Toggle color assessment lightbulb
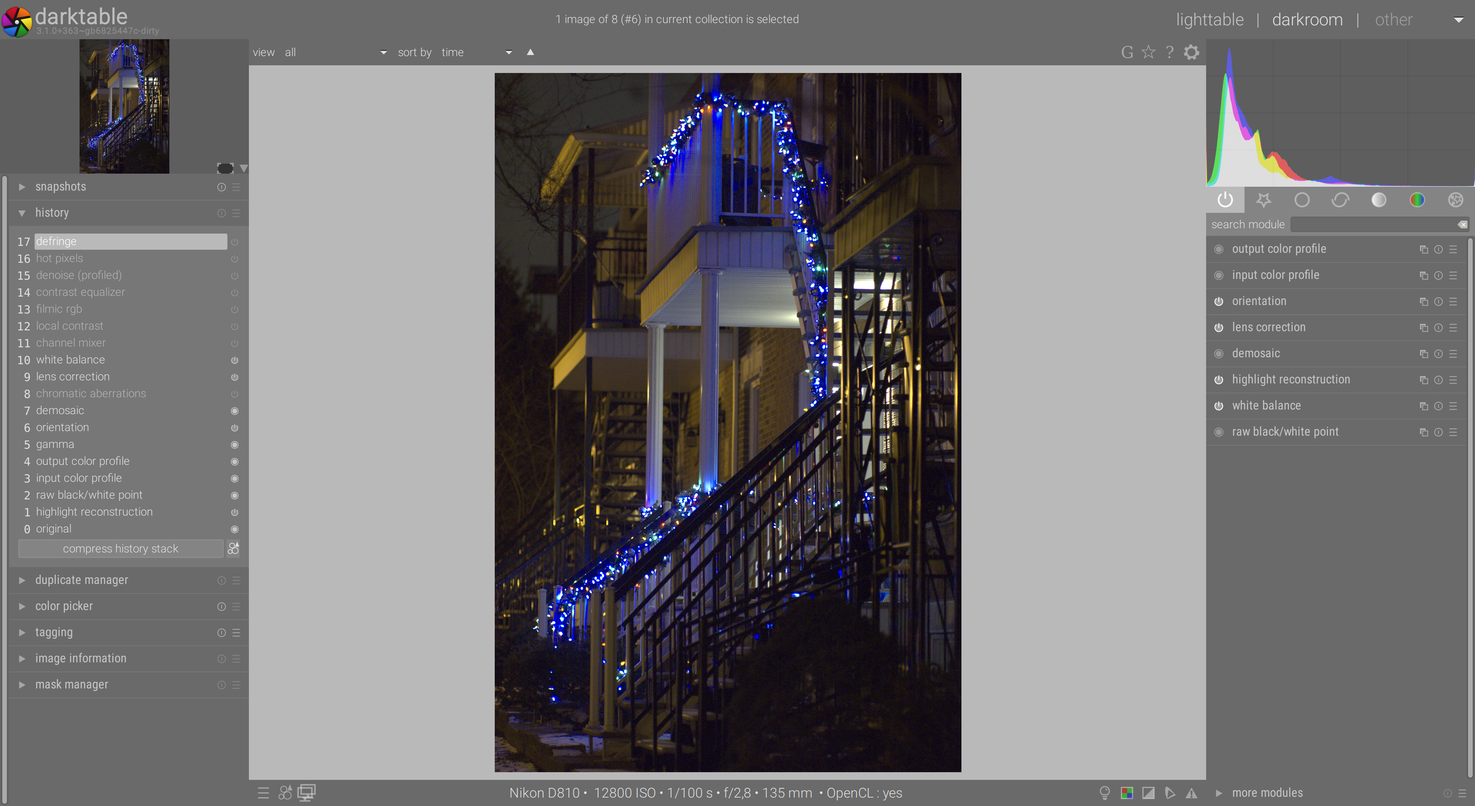1475x806 pixels. 1105,793
